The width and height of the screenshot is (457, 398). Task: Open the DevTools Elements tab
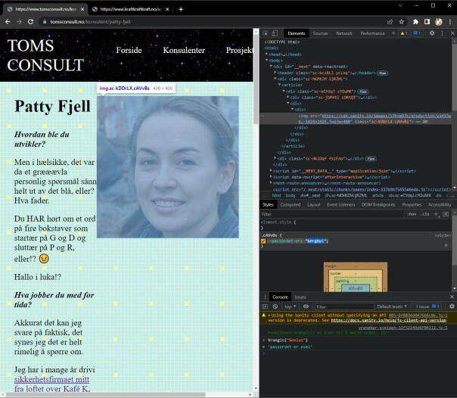(296, 33)
